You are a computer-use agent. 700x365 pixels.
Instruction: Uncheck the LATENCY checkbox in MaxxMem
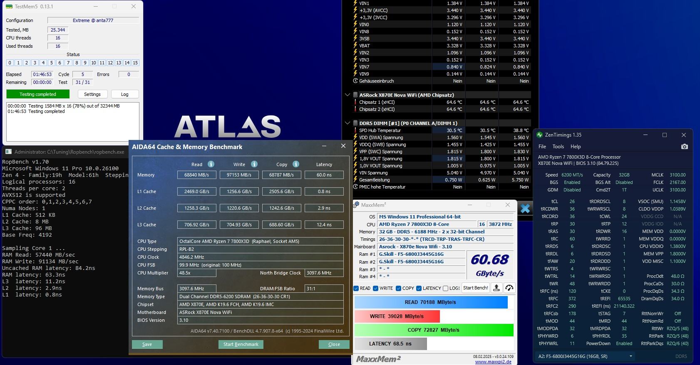[419, 288]
